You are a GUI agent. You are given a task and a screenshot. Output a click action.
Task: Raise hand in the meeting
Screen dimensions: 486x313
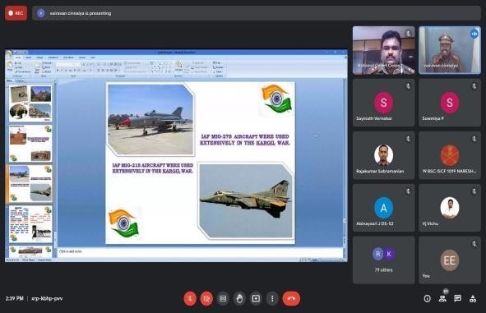tap(239, 299)
